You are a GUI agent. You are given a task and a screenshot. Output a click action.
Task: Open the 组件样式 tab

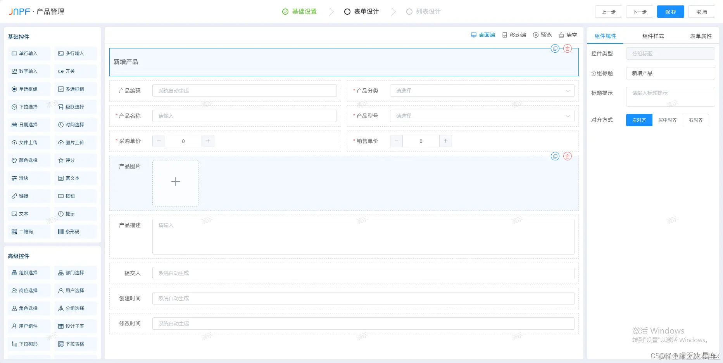tap(653, 36)
